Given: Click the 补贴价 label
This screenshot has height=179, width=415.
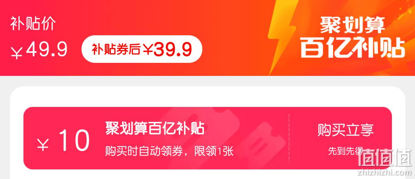Looking at the screenshot, I should [33, 24].
